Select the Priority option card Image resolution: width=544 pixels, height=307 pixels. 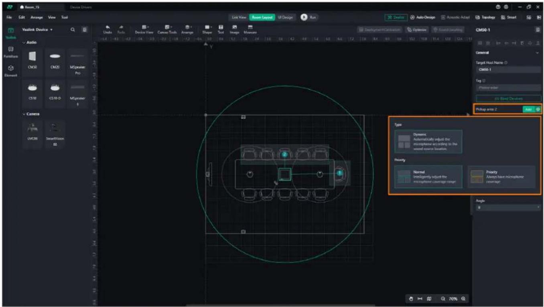(x=501, y=177)
